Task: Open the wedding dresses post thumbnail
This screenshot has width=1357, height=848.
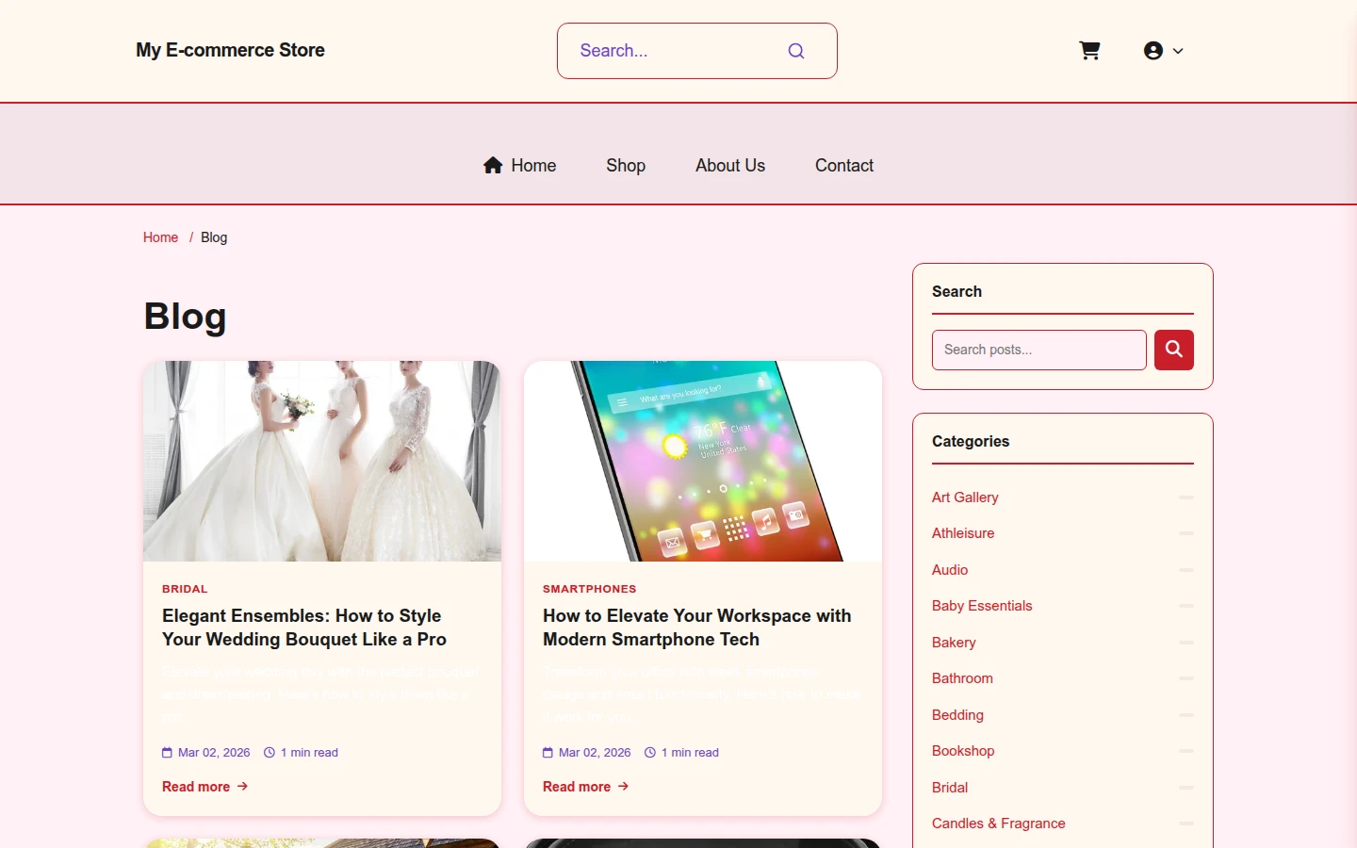Action: [322, 461]
